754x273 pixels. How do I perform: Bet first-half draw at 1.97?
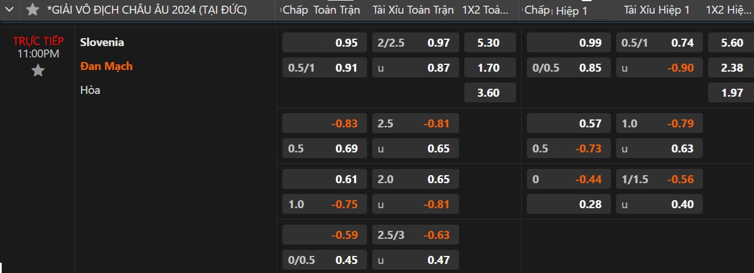(732, 93)
